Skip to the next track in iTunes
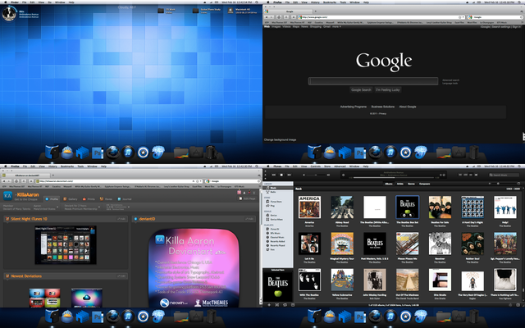Screen dimensions: 525x328 point(289,175)
